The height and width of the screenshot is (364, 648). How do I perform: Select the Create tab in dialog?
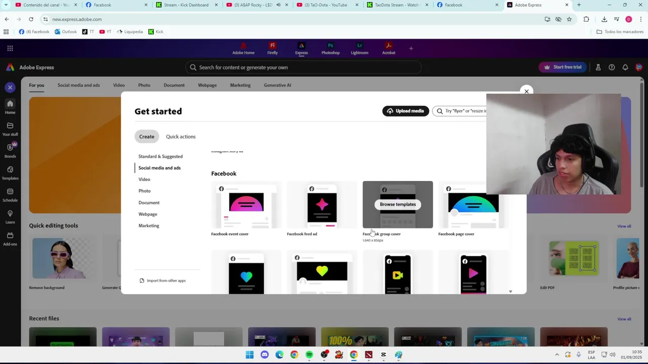tap(147, 136)
